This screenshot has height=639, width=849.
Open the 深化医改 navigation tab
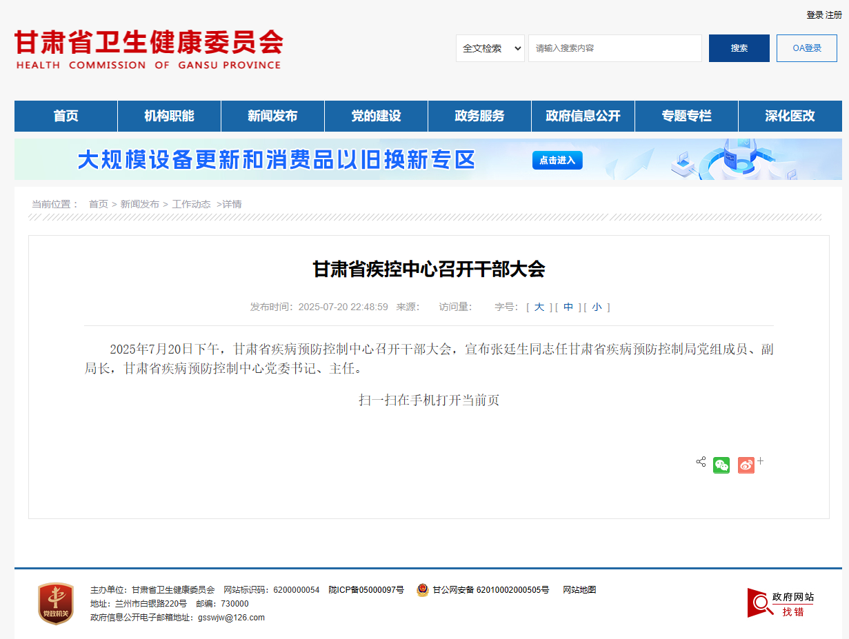coord(790,116)
